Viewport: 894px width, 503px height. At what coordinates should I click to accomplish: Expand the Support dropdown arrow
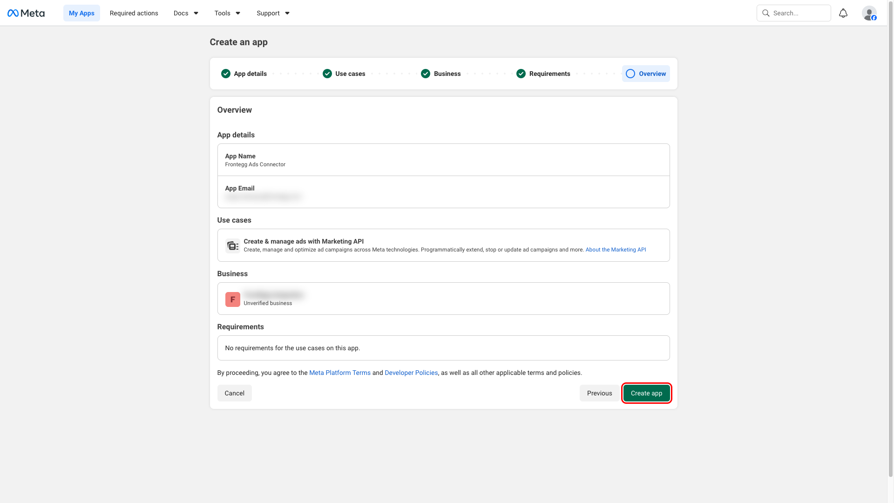287,13
